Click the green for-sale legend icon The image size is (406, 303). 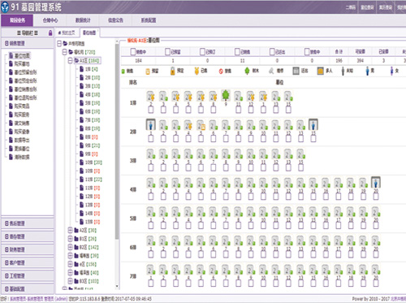[123, 71]
